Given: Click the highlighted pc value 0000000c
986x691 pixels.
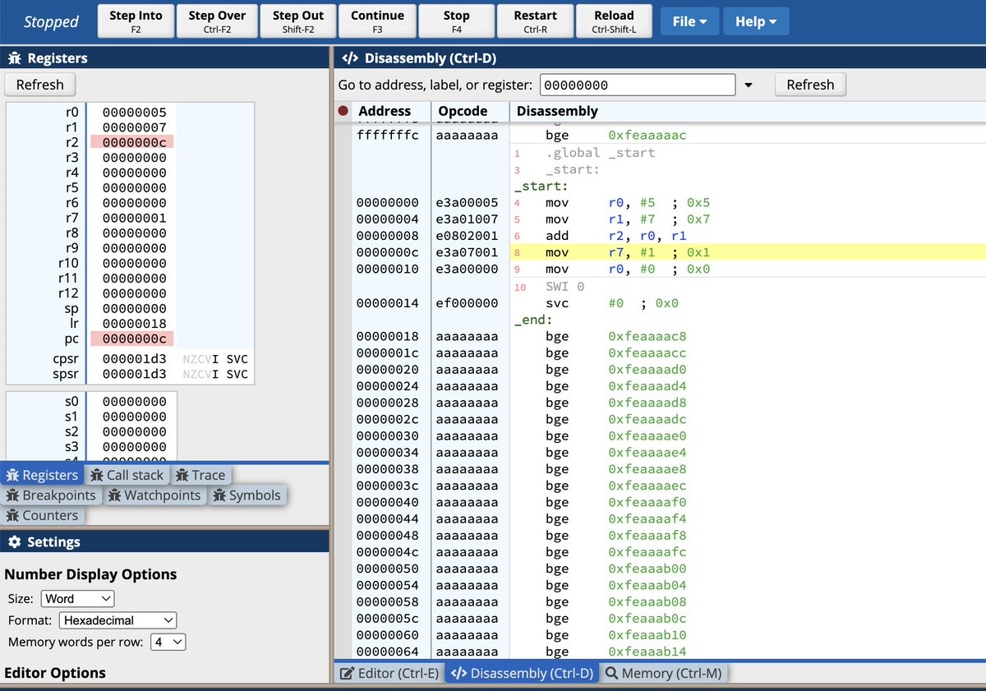Looking at the screenshot, I should click(134, 339).
